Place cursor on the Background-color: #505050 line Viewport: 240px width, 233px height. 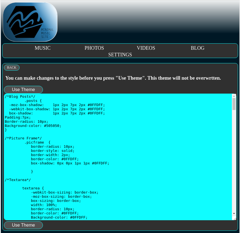click(x=33, y=126)
